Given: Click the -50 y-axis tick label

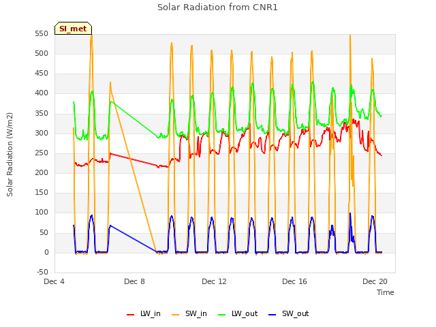Looking at the screenshot, I should click(x=42, y=272).
